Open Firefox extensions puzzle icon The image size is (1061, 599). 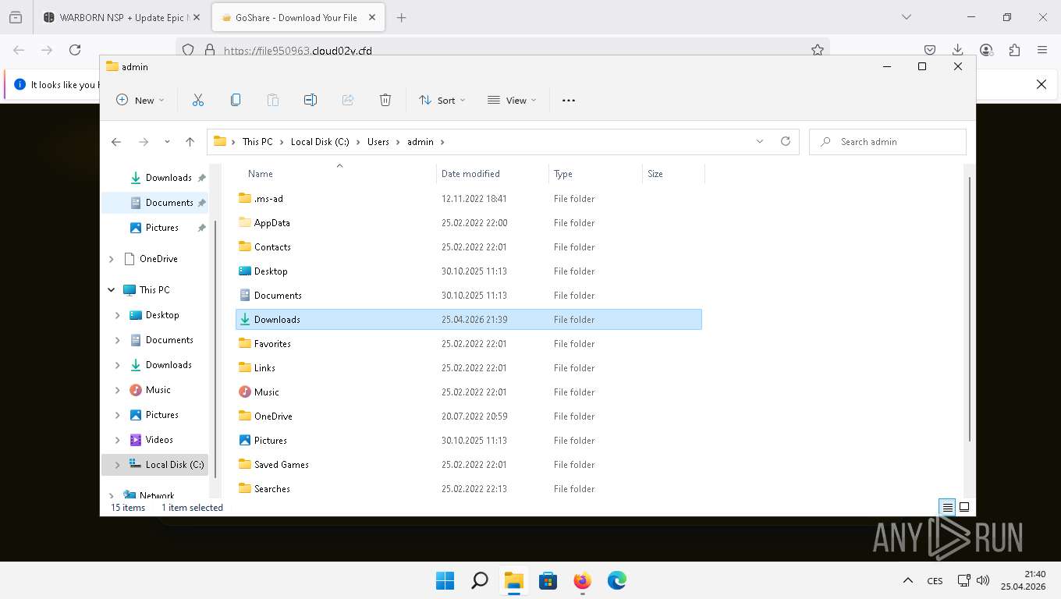click(1014, 50)
